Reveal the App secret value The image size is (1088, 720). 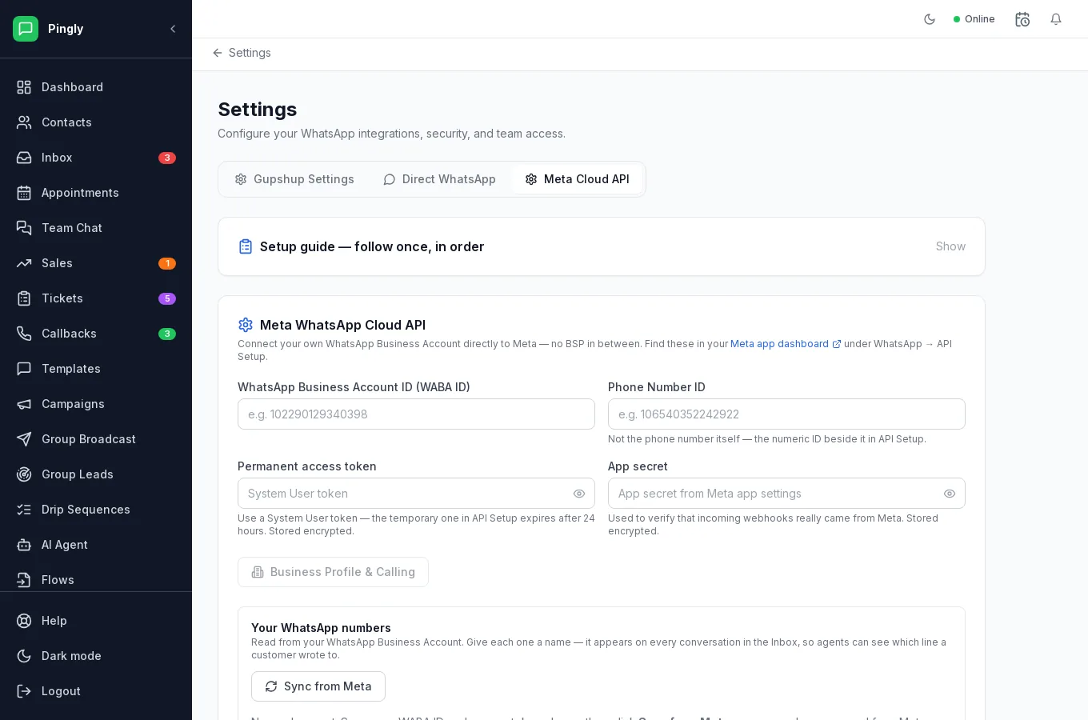950,494
